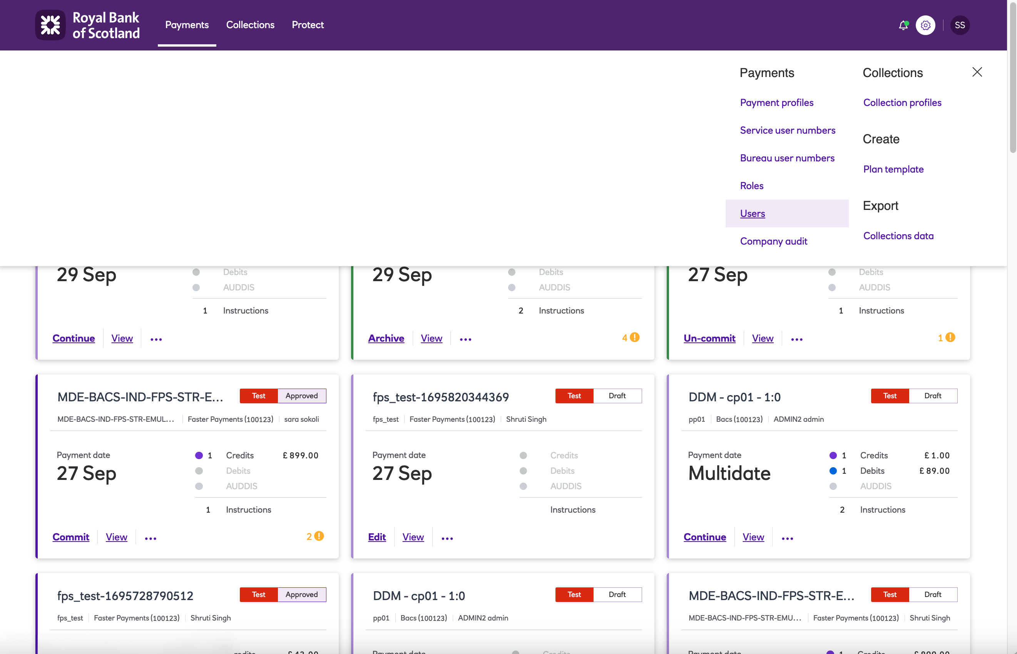
Task: Open Bureau user numbers
Action: [787, 158]
